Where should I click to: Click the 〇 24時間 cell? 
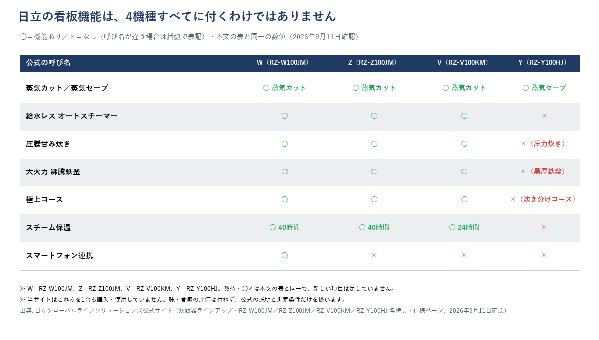[x=464, y=227]
